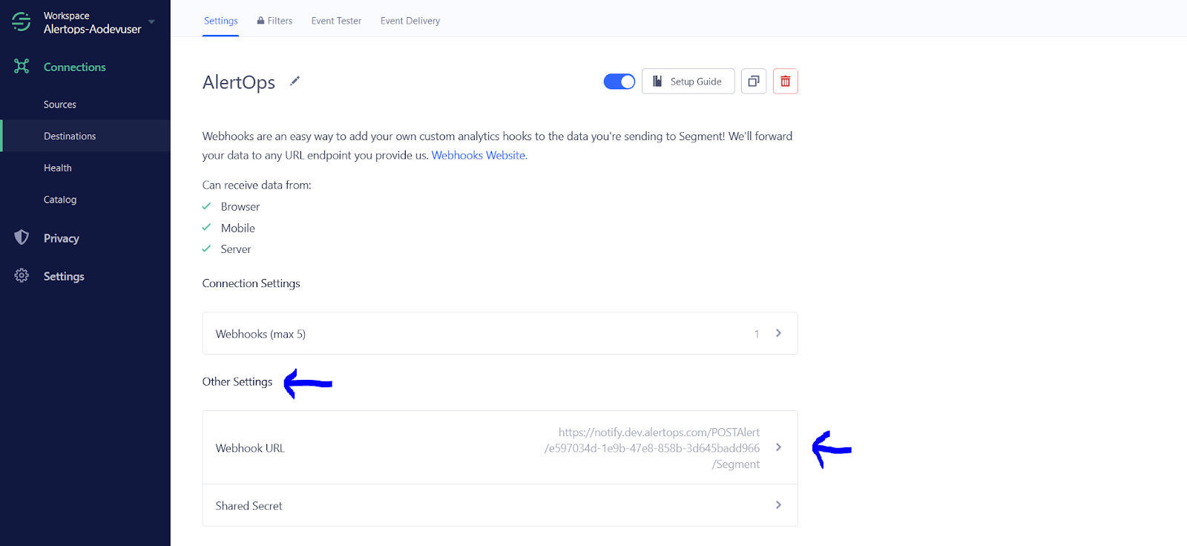Click the Segment logo icon
Image resolution: width=1187 pixels, height=546 pixels.
coord(22,22)
